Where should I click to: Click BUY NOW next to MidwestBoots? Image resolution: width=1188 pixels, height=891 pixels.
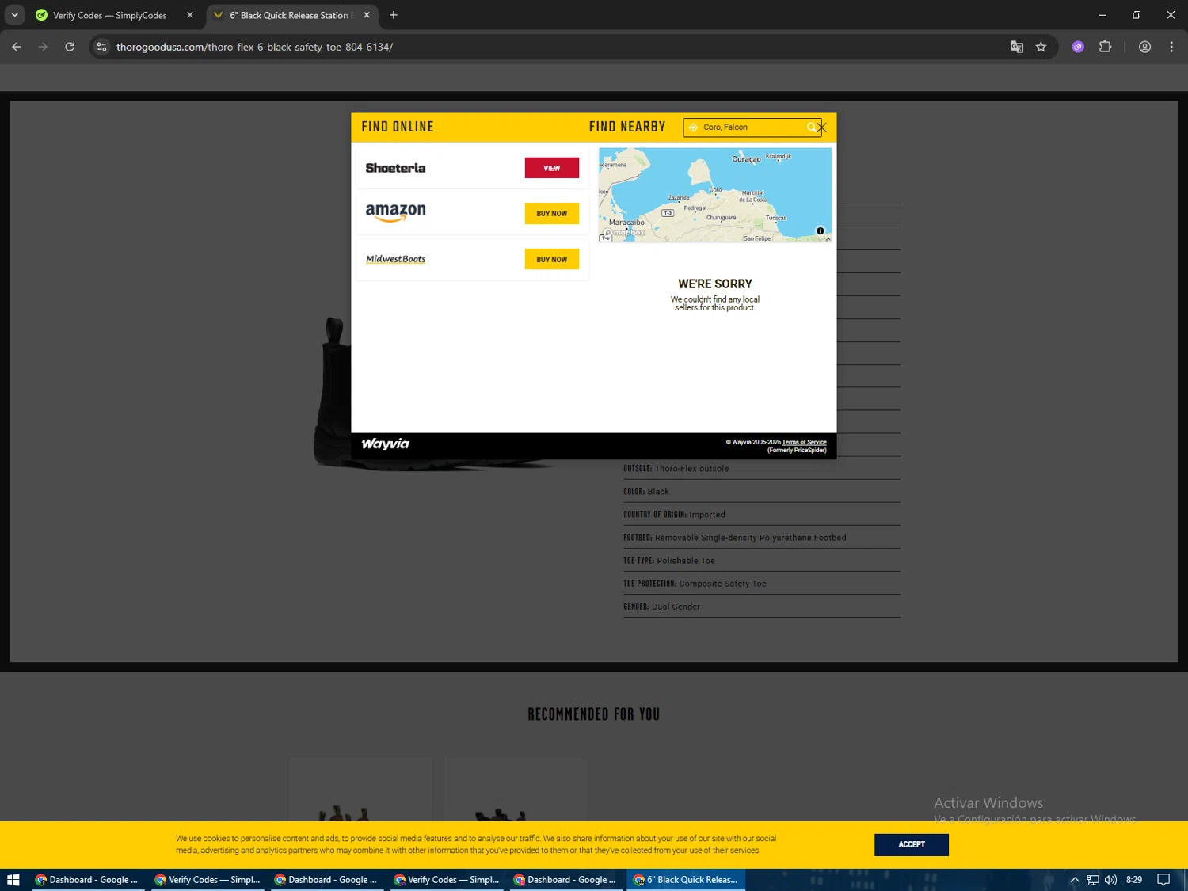pos(552,260)
